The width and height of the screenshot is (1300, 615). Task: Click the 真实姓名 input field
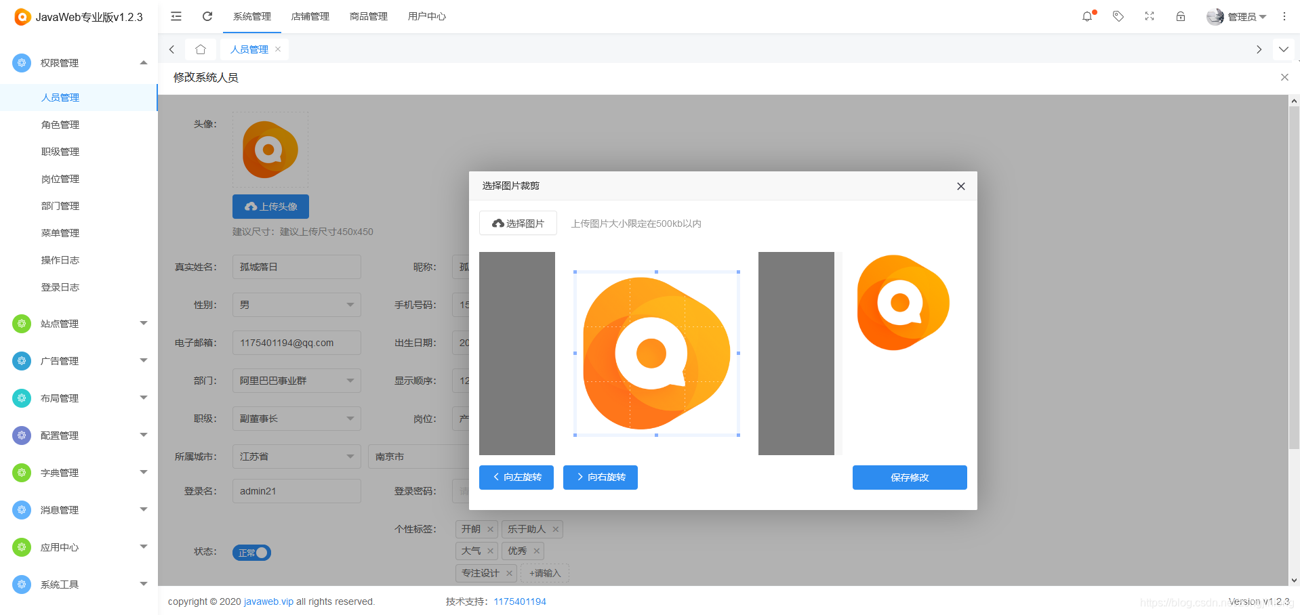pyautogui.click(x=297, y=267)
